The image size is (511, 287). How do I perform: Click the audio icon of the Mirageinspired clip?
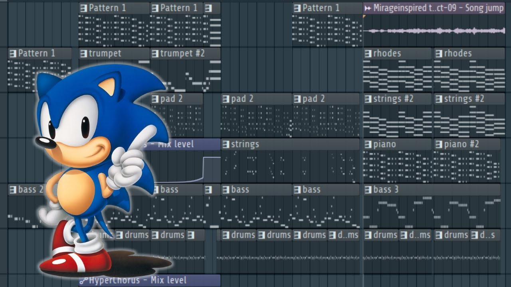tap(368, 8)
